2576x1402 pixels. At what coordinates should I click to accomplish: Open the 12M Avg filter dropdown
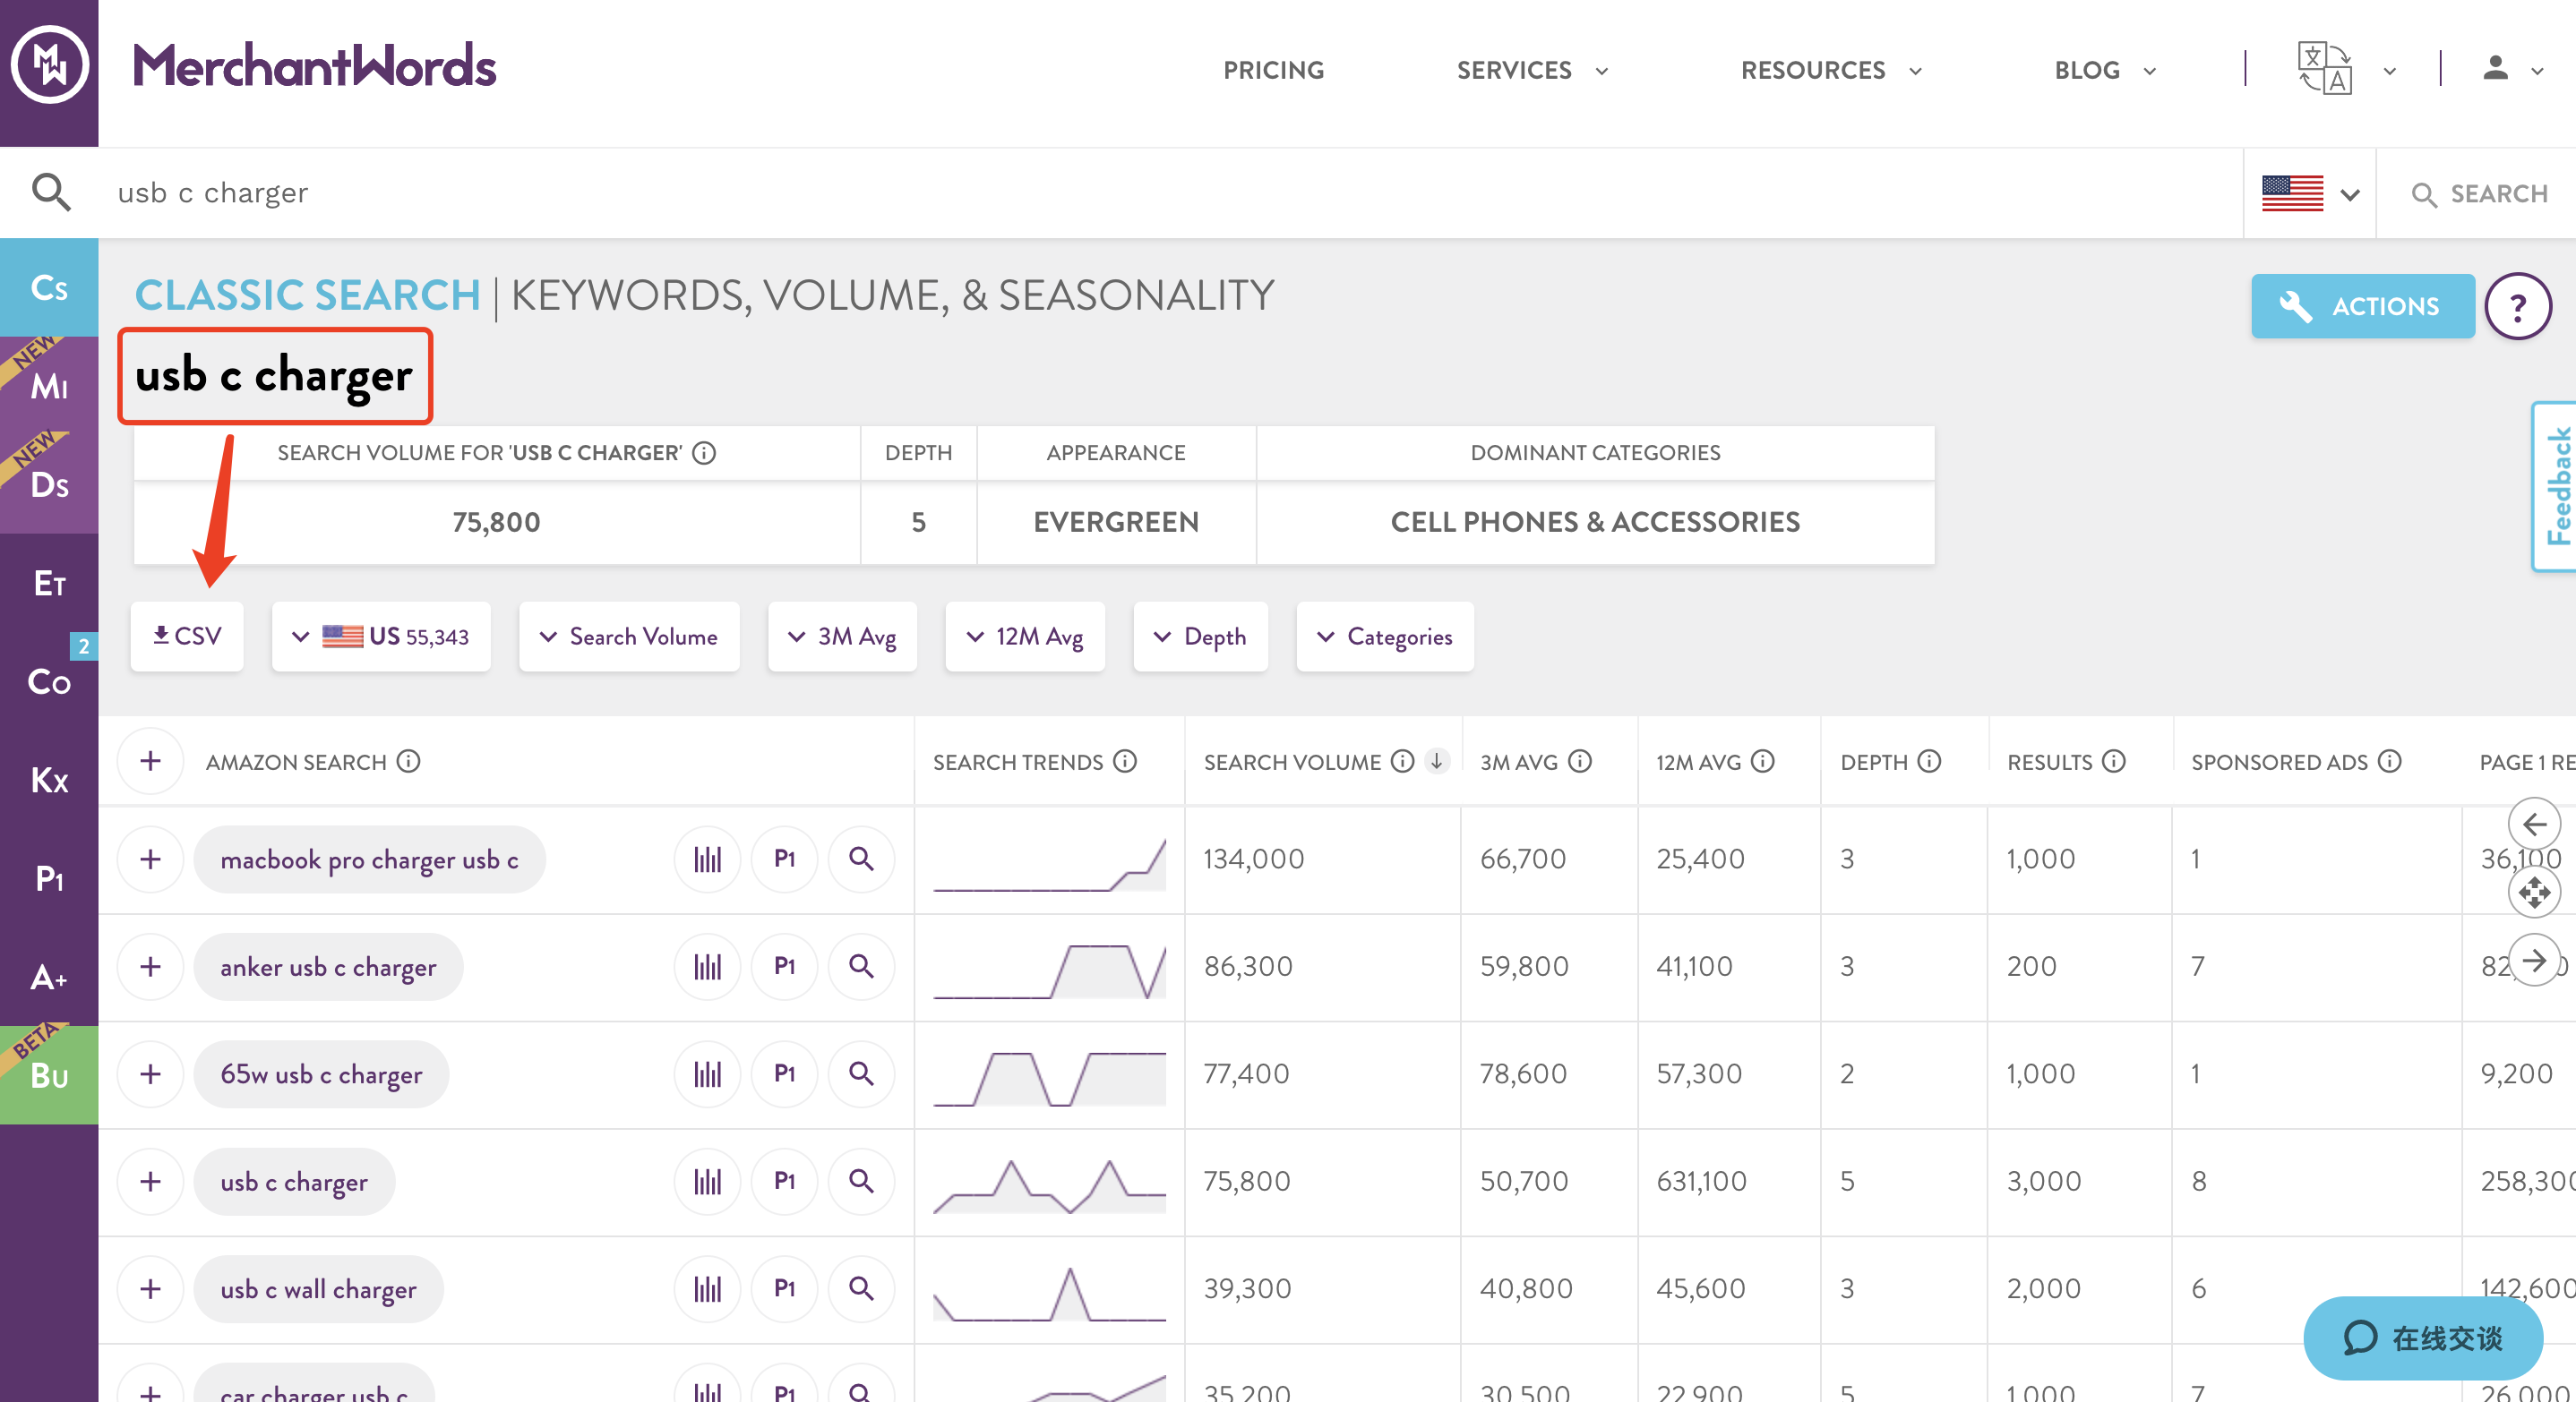click(1025, 637)
